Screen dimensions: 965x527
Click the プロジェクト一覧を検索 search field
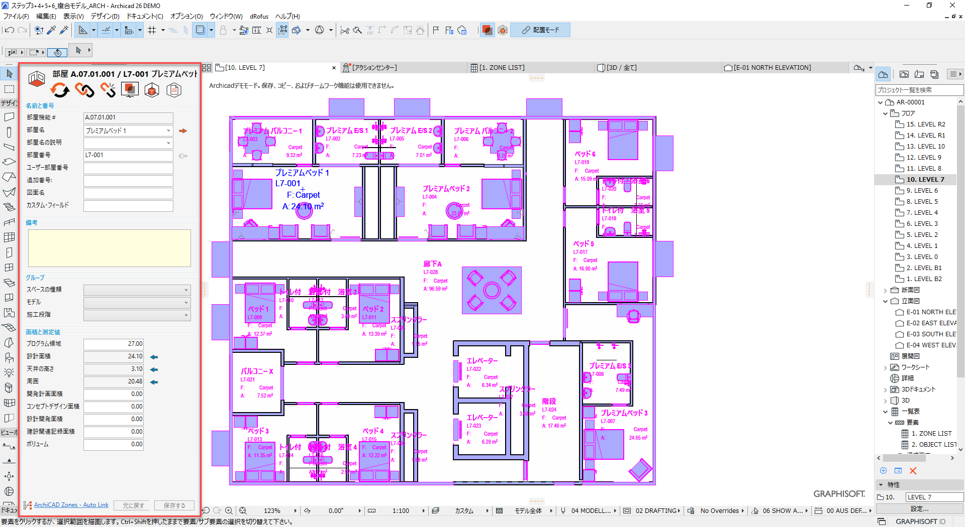(x=919, y=90)
